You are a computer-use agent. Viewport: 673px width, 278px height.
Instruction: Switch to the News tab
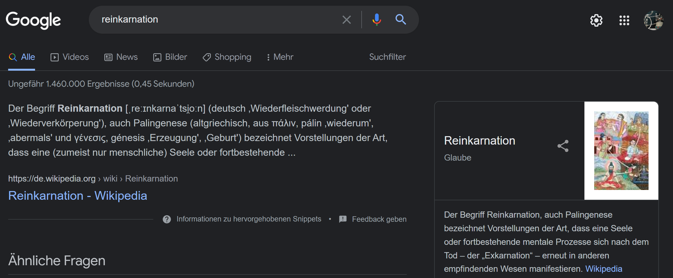(x=121, y=57)
